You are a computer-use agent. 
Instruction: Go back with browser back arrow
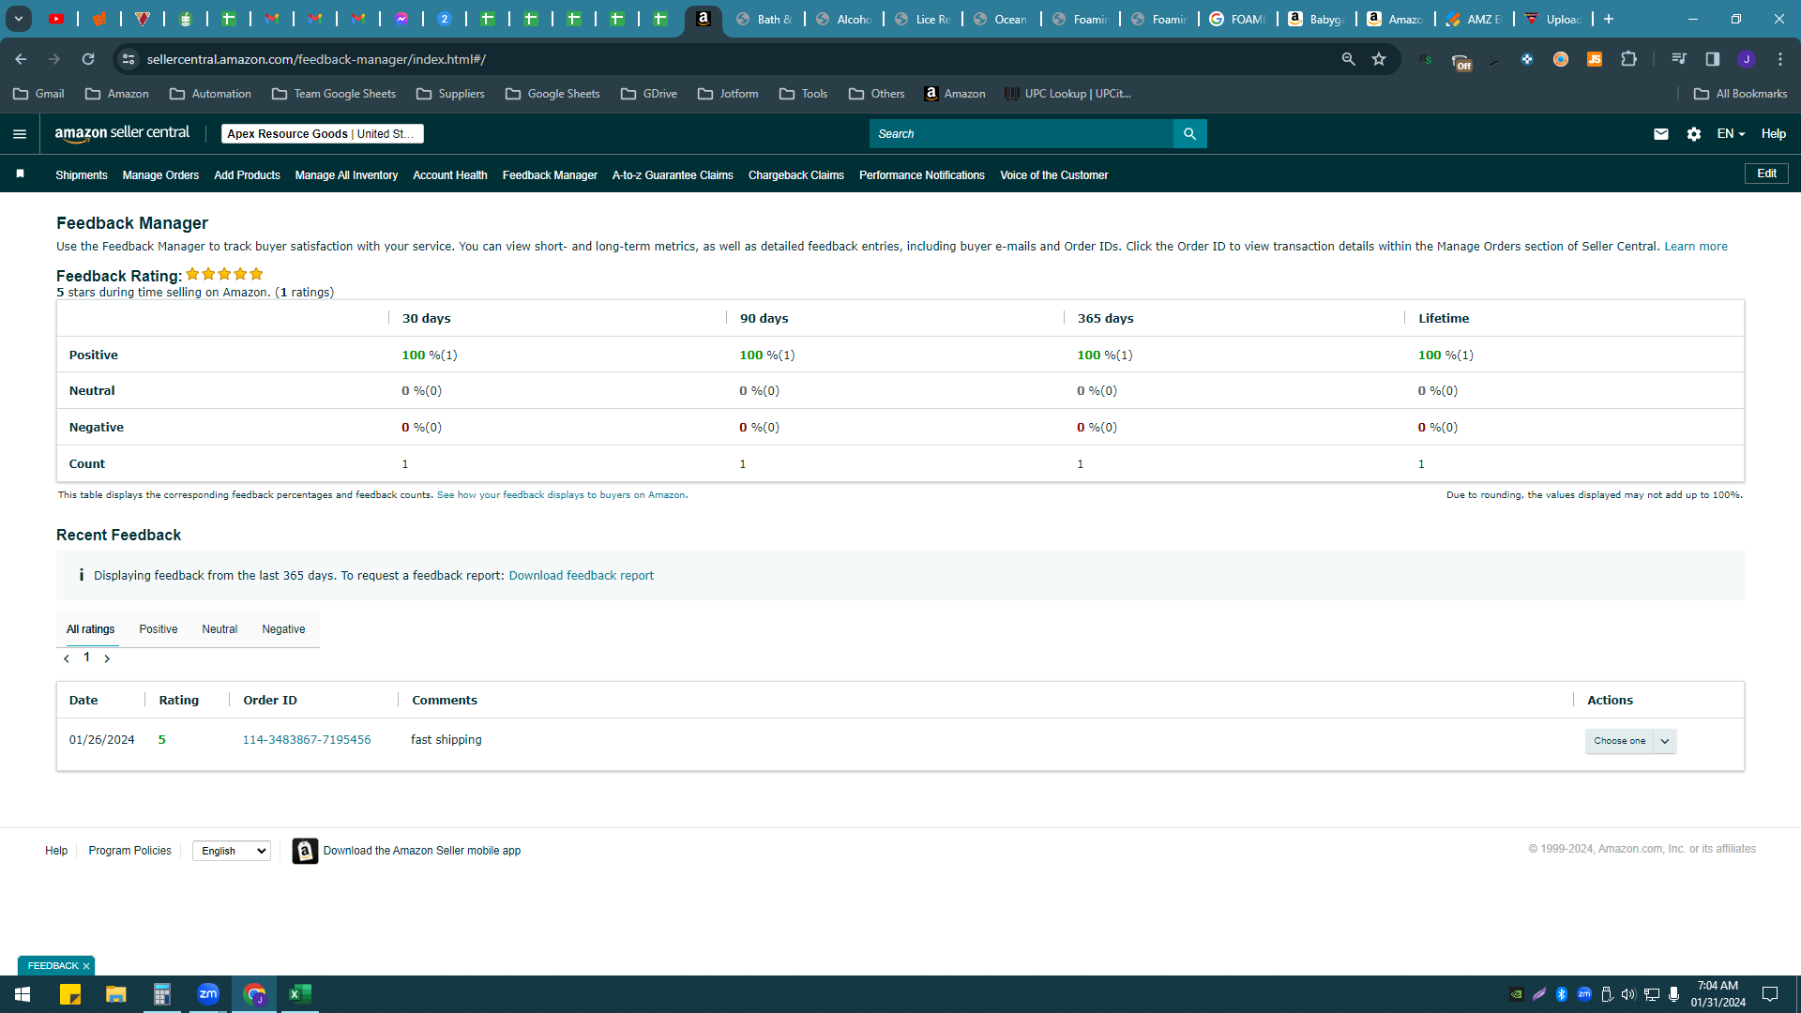(x=21, y=59)
